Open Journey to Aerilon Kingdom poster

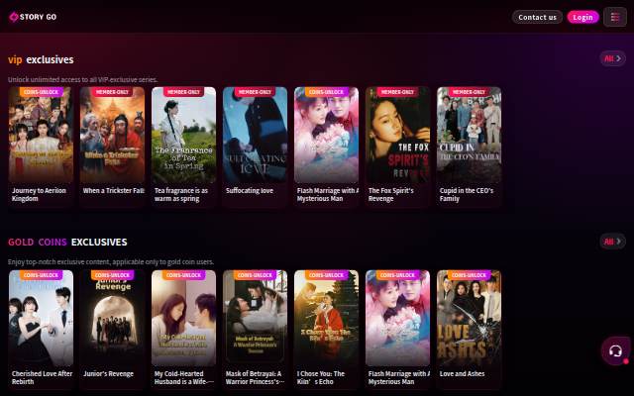point(41,135)
